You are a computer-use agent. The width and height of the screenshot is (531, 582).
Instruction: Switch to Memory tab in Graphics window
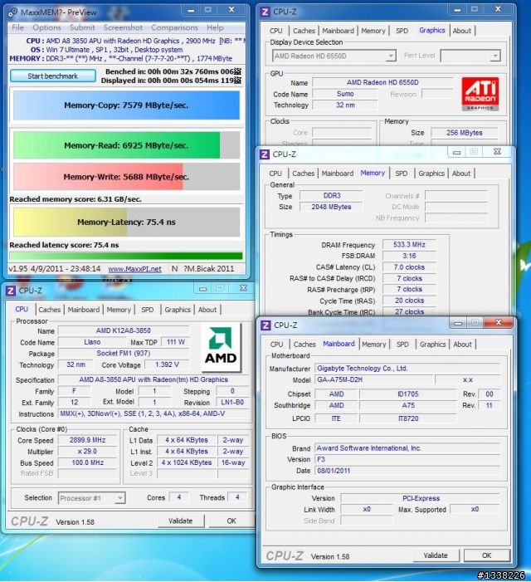click(373, 31)
